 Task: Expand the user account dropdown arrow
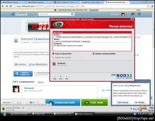tap(126, 14)
